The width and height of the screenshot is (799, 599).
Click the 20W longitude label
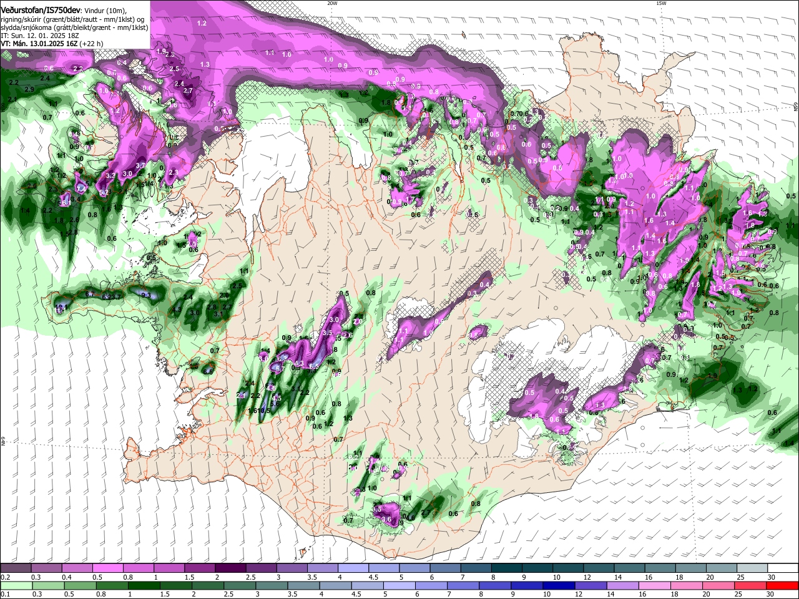pyautogui.click(x=332, y=3)
